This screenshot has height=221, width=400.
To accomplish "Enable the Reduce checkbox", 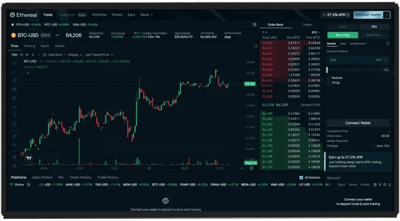I will coord(329,78).
